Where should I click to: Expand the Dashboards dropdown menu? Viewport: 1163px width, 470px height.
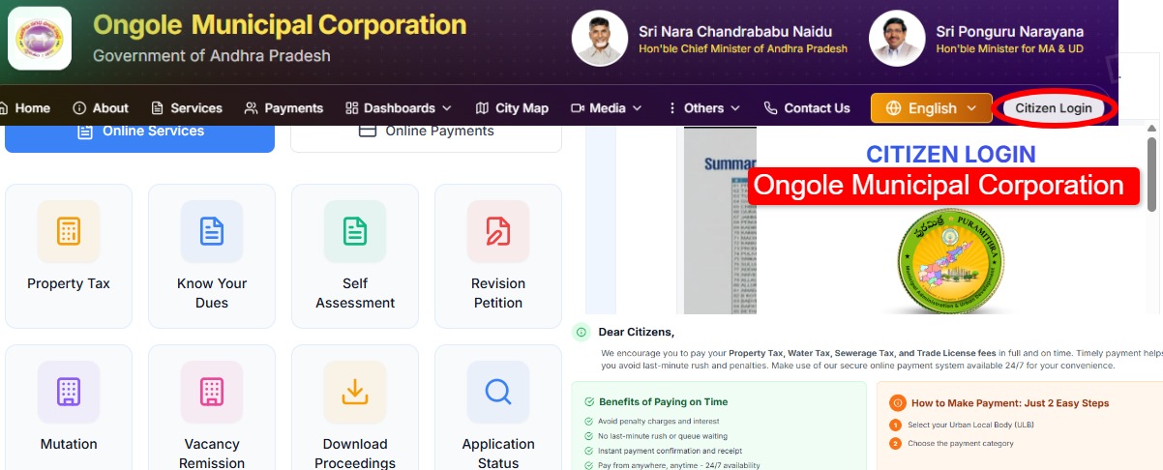point(399,108)
